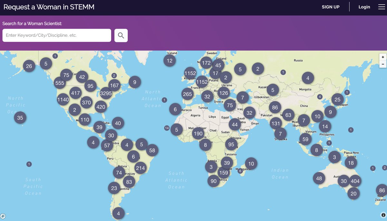This screenshot has height=221, width=387.
Task: Select the 126 cluster near Romania
Action: tap(223, 93)
